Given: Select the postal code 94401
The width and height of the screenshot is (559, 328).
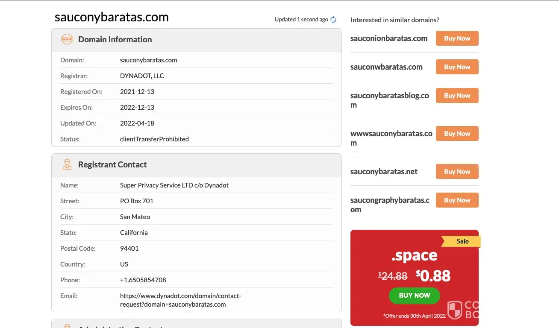Looking at the screenshot, I should click(x=129, y=249).
